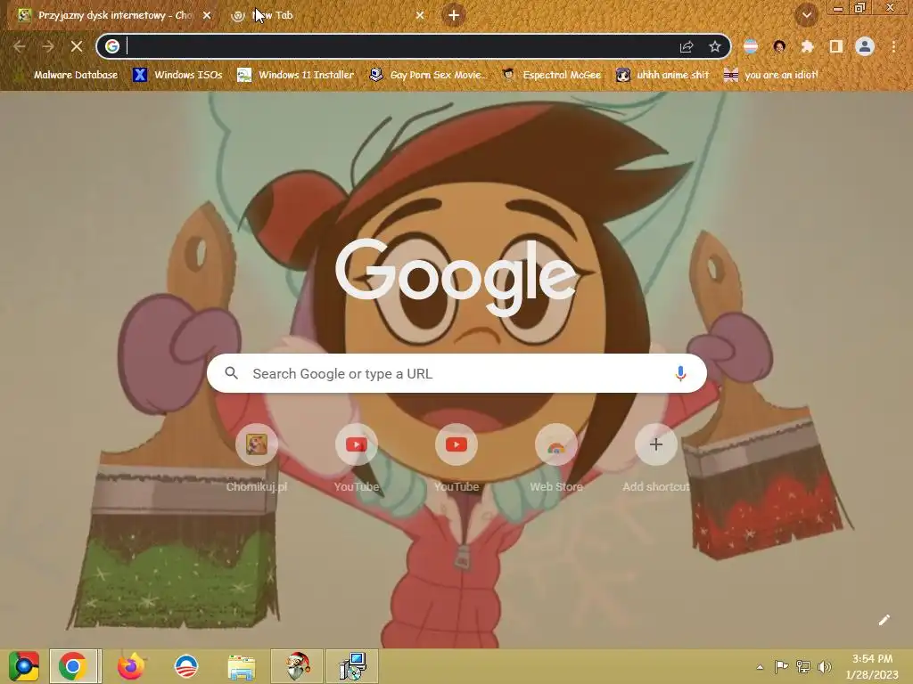Viewport: 913px width, 684px height.
Task: Toggle the side panel
Action: click(835, 46)
